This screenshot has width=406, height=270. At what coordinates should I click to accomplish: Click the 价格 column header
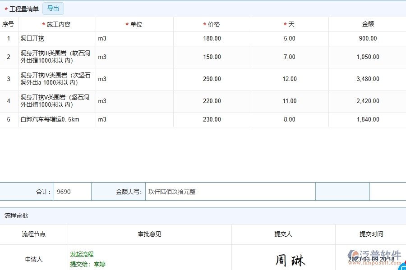pos(212,24)
